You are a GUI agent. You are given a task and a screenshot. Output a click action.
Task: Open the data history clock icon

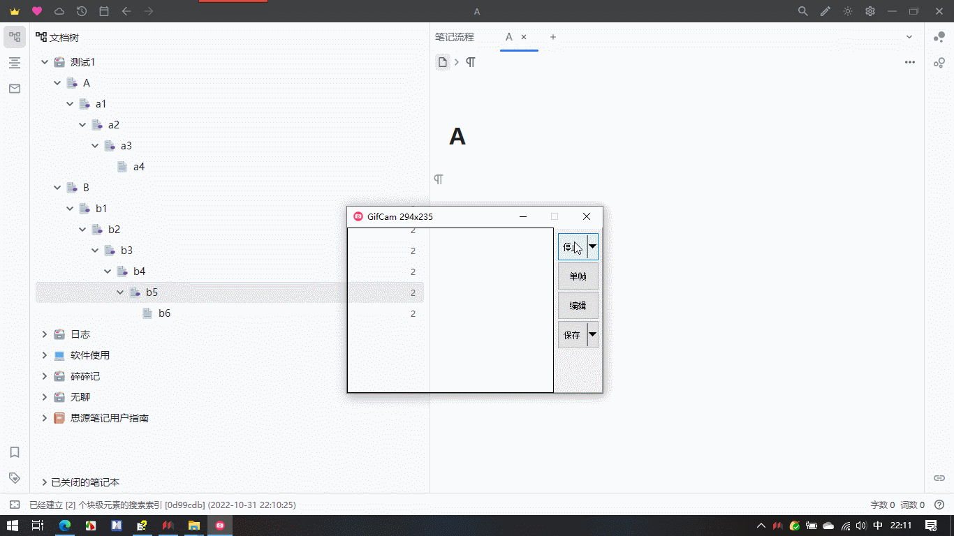pos(82,11)
